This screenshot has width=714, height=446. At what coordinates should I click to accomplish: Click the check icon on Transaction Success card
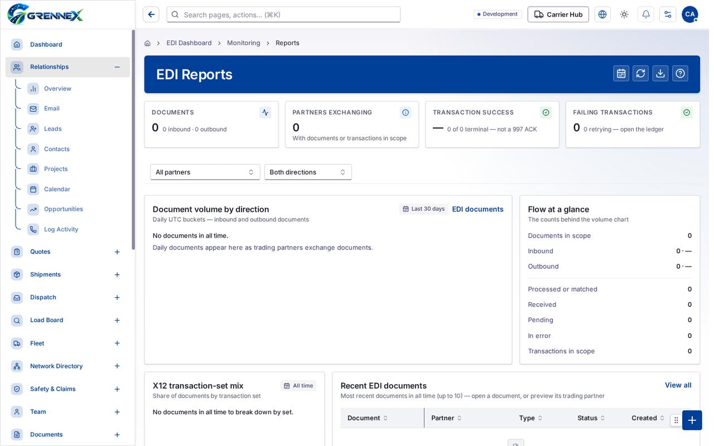(546, 113)
